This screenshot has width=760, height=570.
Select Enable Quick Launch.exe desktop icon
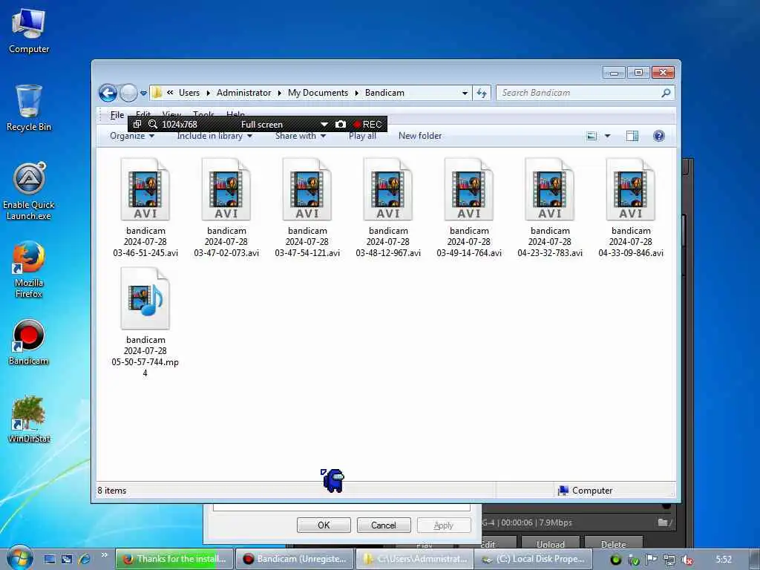[x=29, y=191]
